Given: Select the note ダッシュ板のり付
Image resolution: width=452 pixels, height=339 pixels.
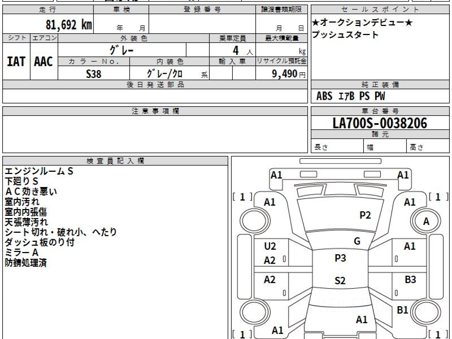Looking at the screenshot, I should (x=39, y=243).
